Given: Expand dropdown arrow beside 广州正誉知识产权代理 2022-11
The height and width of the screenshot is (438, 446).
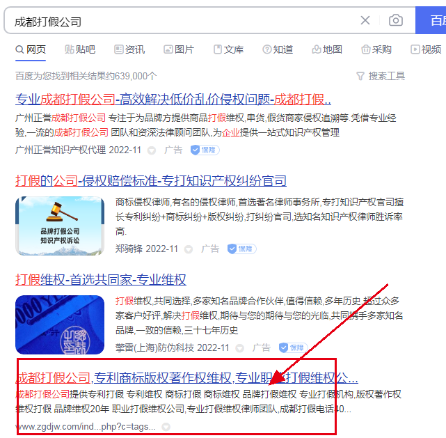Looking at the screenshot, I should point(152,150).
